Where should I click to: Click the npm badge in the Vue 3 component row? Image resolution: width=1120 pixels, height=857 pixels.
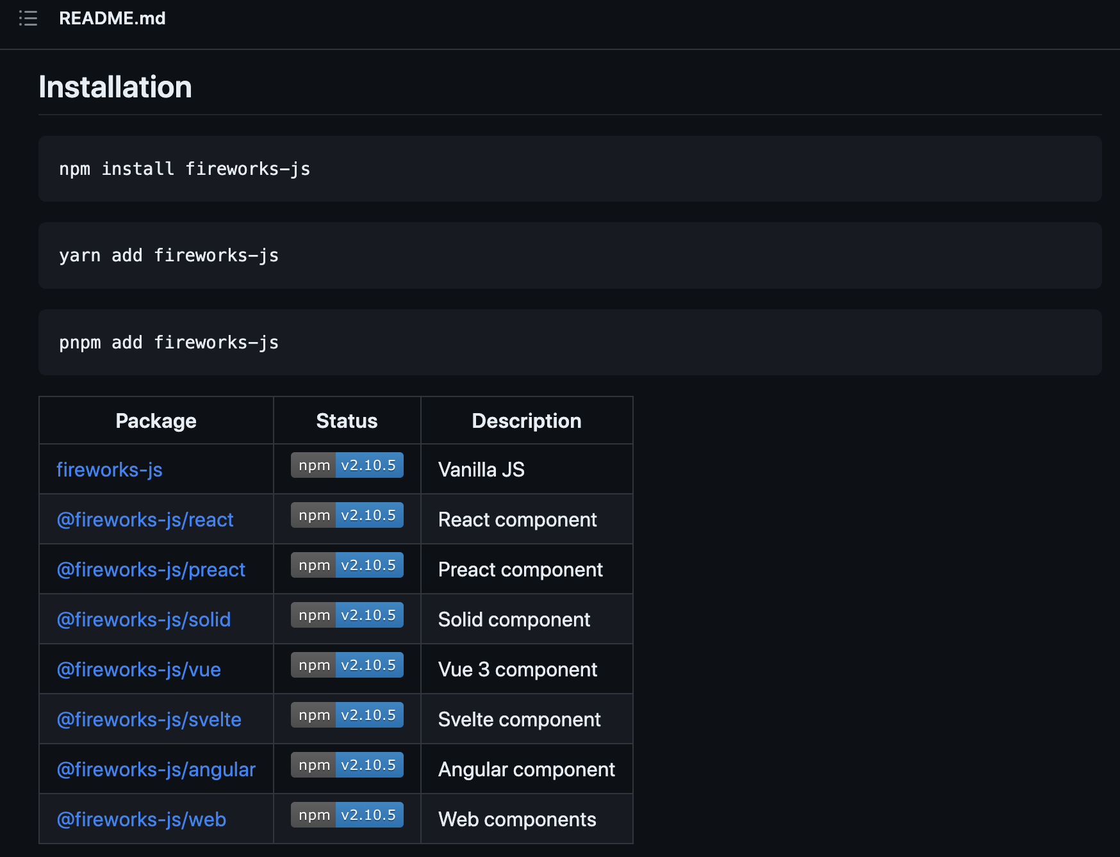click(347, 665)
